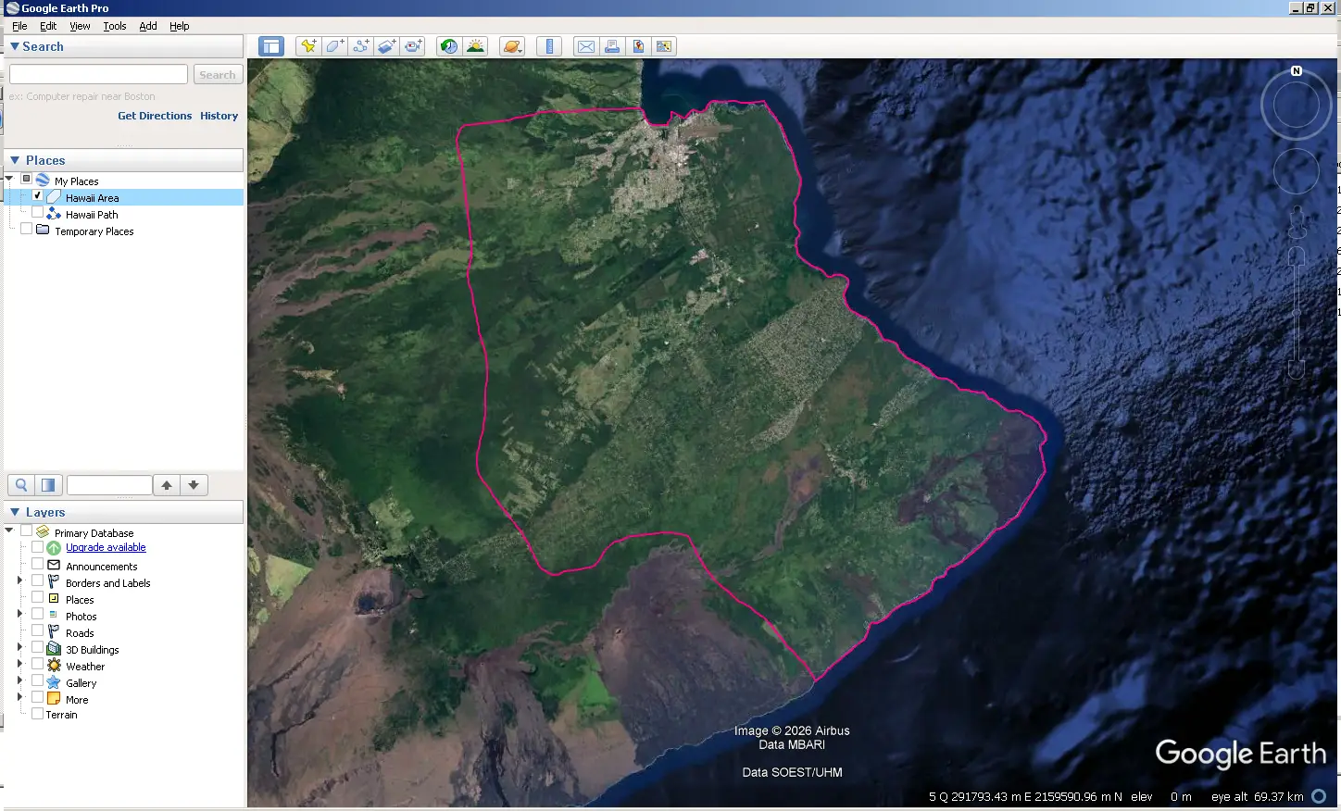Click the Street View pegman icon

[x=1297, y=222]
